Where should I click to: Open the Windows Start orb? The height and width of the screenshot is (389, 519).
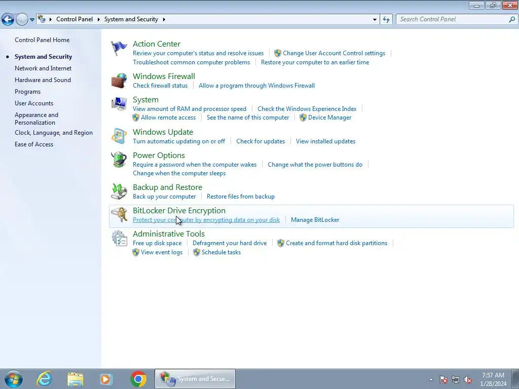[x=14, y=379]
